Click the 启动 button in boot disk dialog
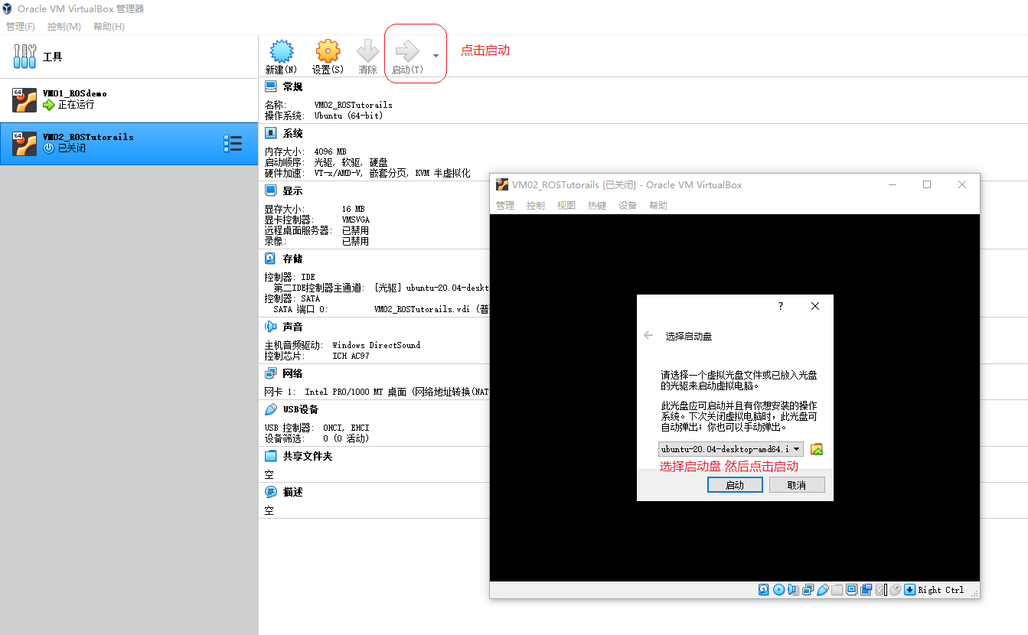 [734, 484]
